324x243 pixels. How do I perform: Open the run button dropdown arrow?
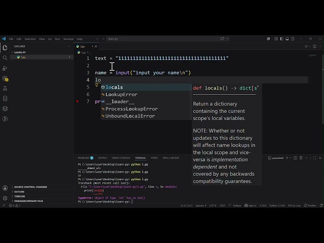[x=309, y=46]
